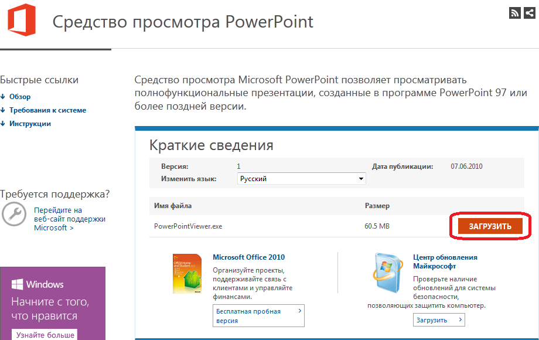Screen dimensions: 539x340
Task: Click the down arrow beside Обзор
Action: (x=3, y=97)
